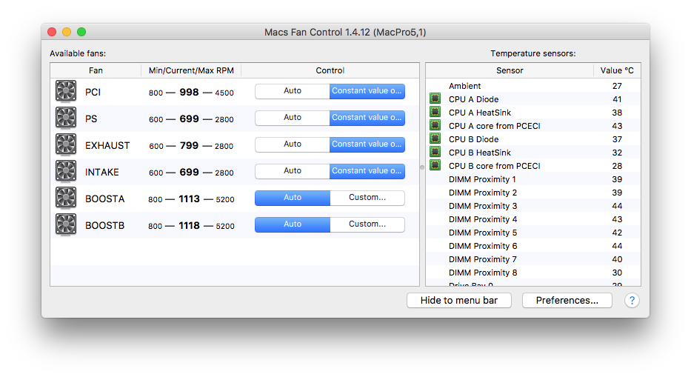691x377 pixels.
Task: Select DIMM Proximity 7 sensor row
Action: pyautogui.click(x=533, y=259)
